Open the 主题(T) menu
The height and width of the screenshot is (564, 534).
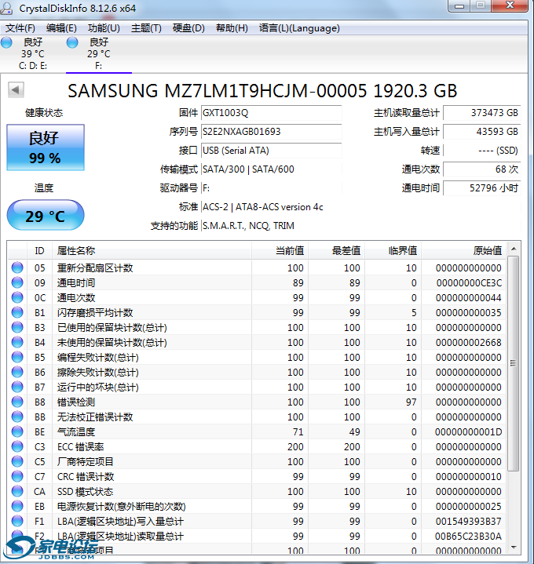(146, 28)
